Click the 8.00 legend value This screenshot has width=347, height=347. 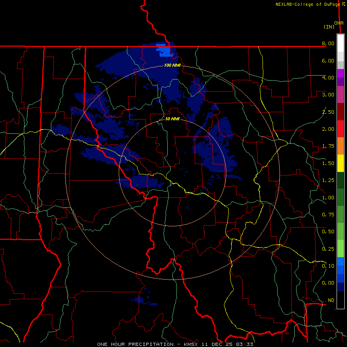click(328, 43)
